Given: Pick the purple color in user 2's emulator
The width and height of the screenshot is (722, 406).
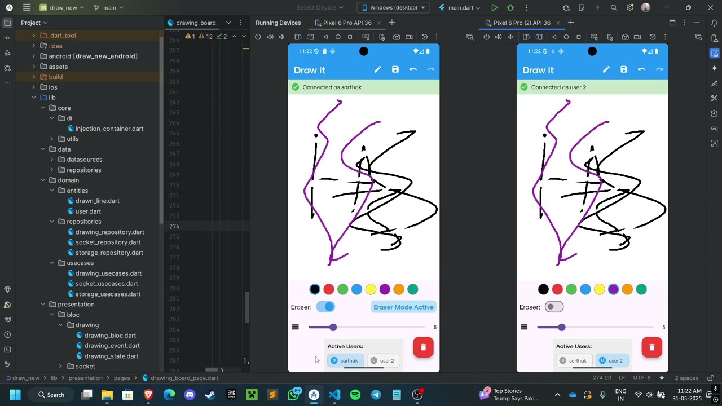Looking at the screenshot, I should click(x=613, y=289).
